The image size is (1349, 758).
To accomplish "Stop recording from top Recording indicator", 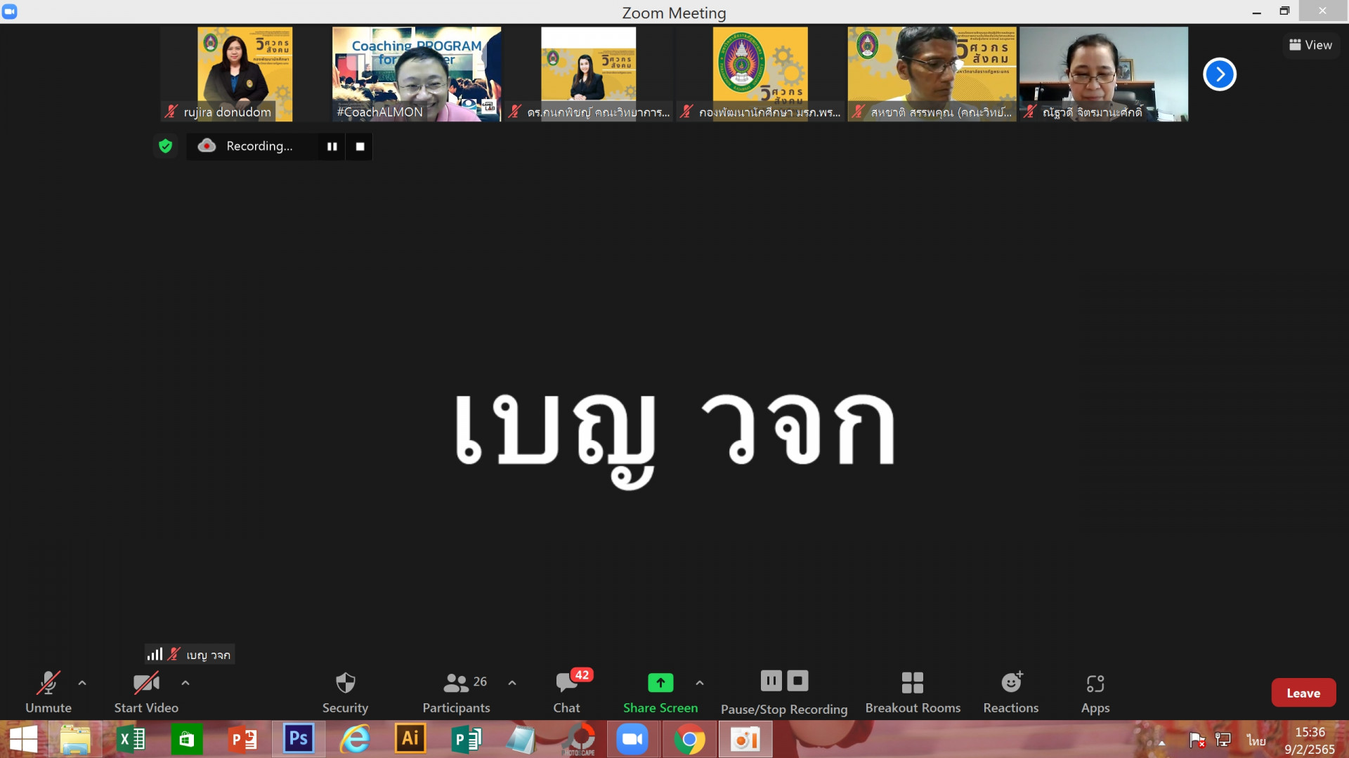I will [360, 147].
